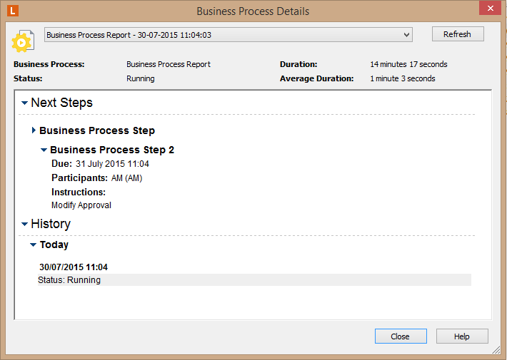
Task: Open the Business Process Report dropdown arrow
Action: tap(406, 35)
